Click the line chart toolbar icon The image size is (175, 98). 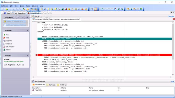click(45, 9)
